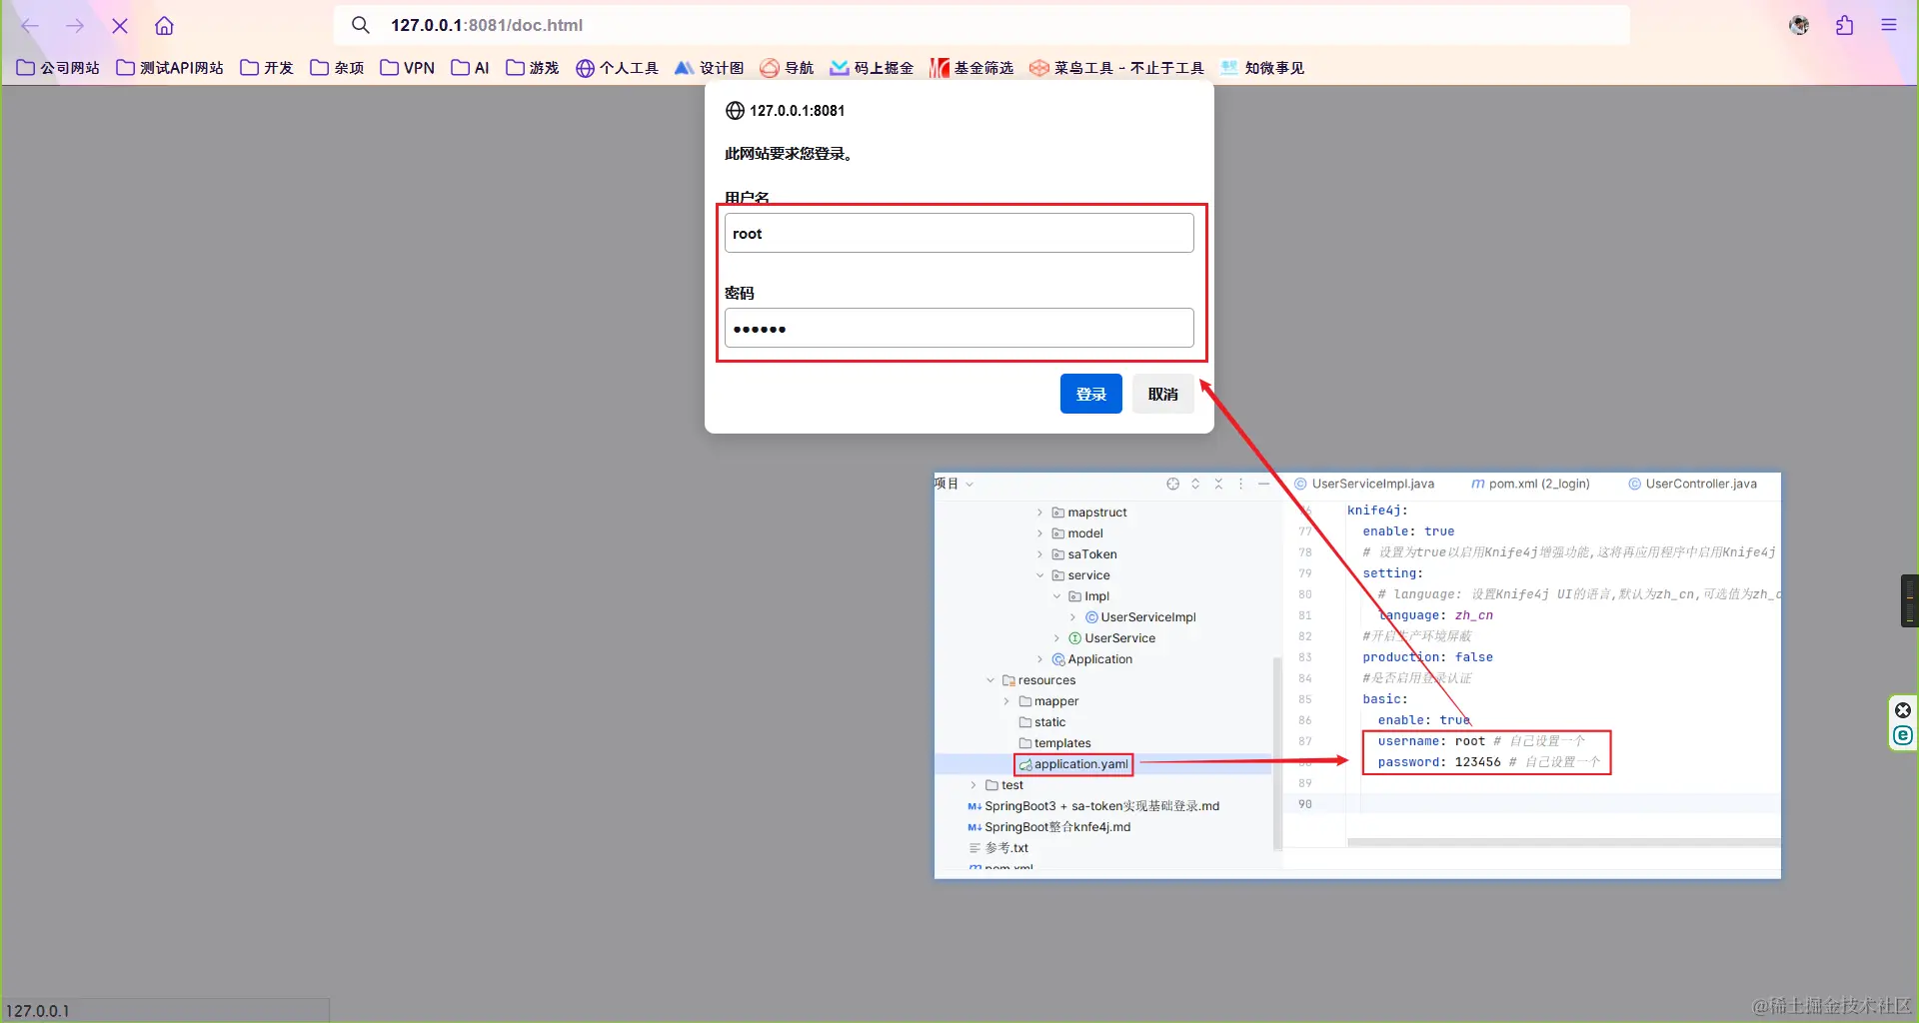Click the 取消 button in login dialog
1919x1023 pixels.
[x=1162, y=394]
